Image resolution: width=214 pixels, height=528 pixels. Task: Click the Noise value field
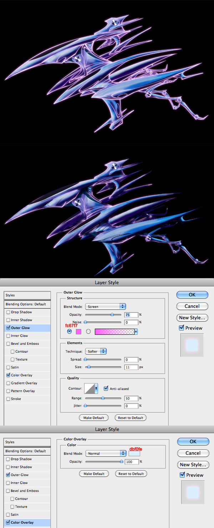click(x=131, y=322)
